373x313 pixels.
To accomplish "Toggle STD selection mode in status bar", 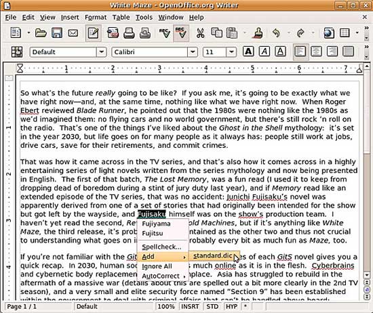I will coord(212,307).
